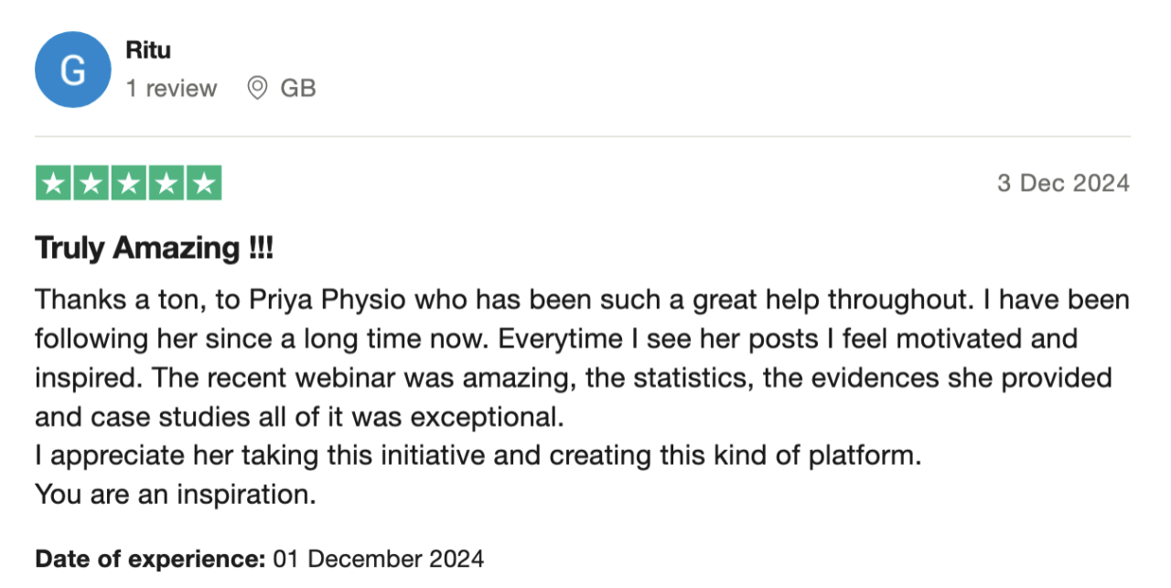Click the second green rating star

pos(91,184)
